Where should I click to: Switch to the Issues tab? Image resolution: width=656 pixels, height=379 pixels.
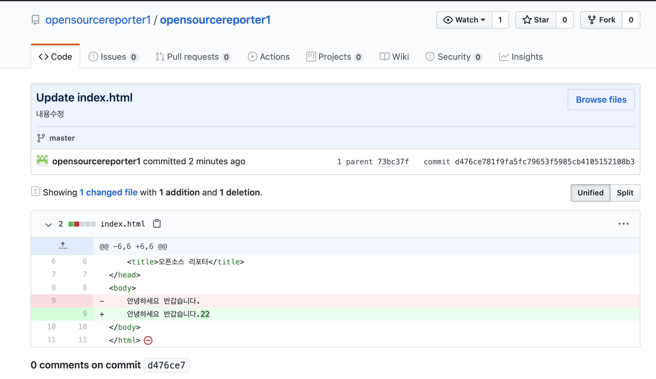click(x=113, y=57)
